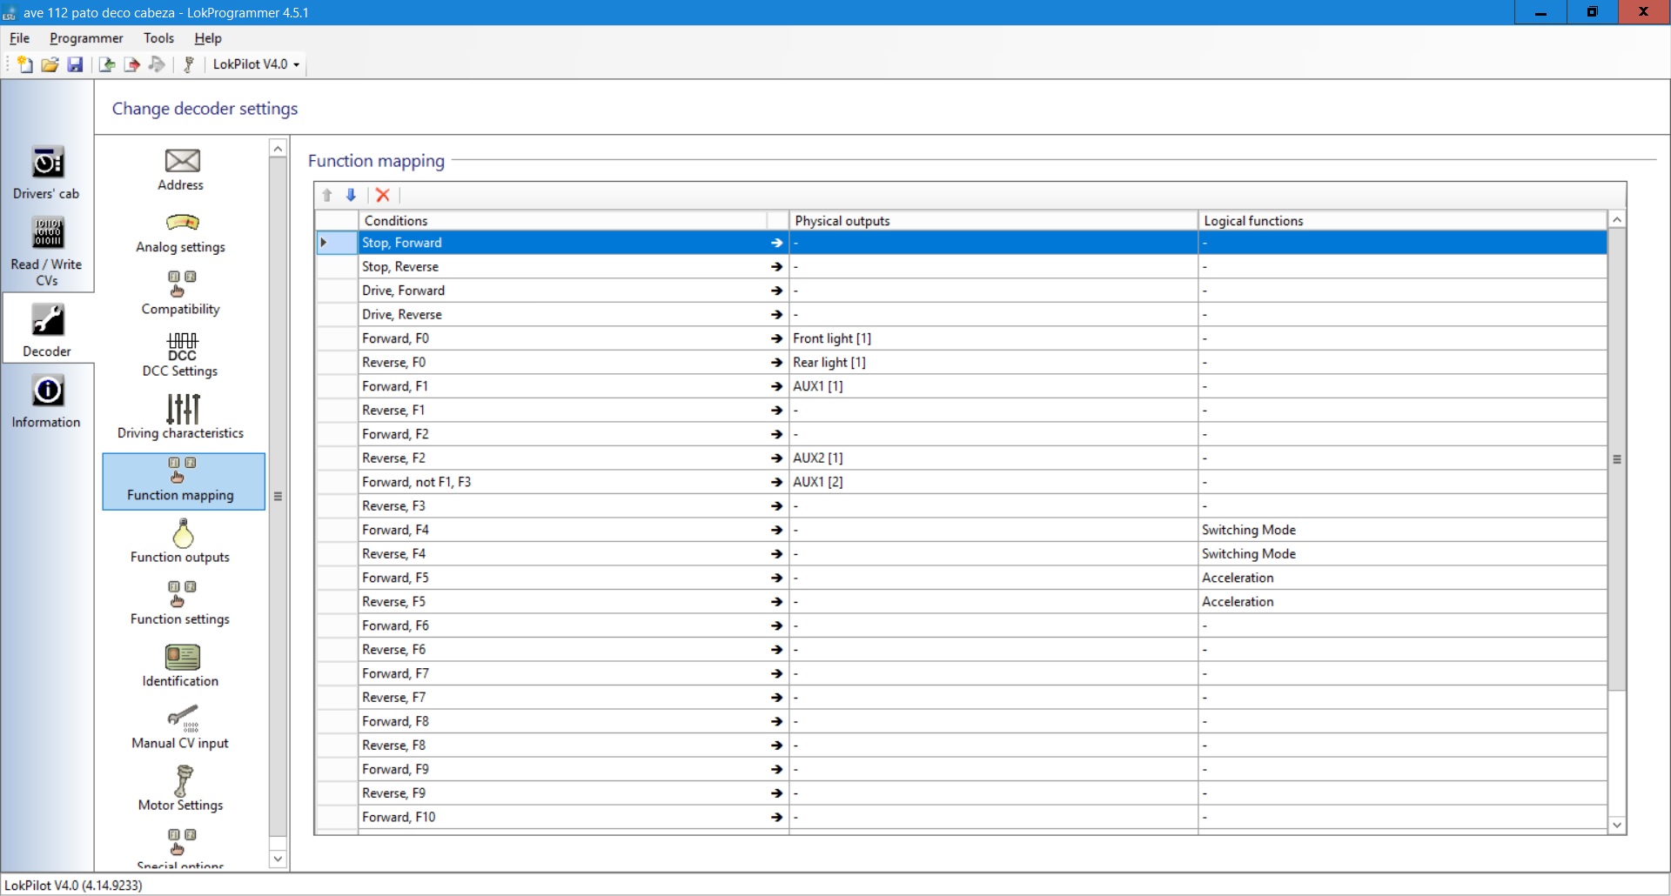Open Function outputs page

point(181,541)
